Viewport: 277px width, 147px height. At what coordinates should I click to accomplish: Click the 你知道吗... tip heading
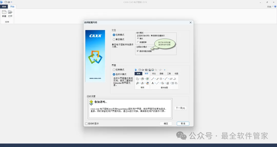pyautogui.click(x=101, y=102)
